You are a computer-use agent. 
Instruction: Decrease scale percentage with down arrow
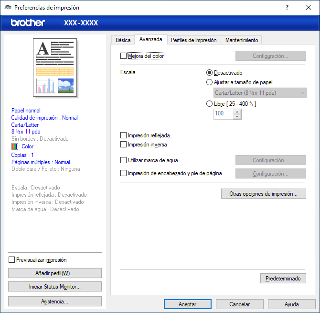[237, 116]
